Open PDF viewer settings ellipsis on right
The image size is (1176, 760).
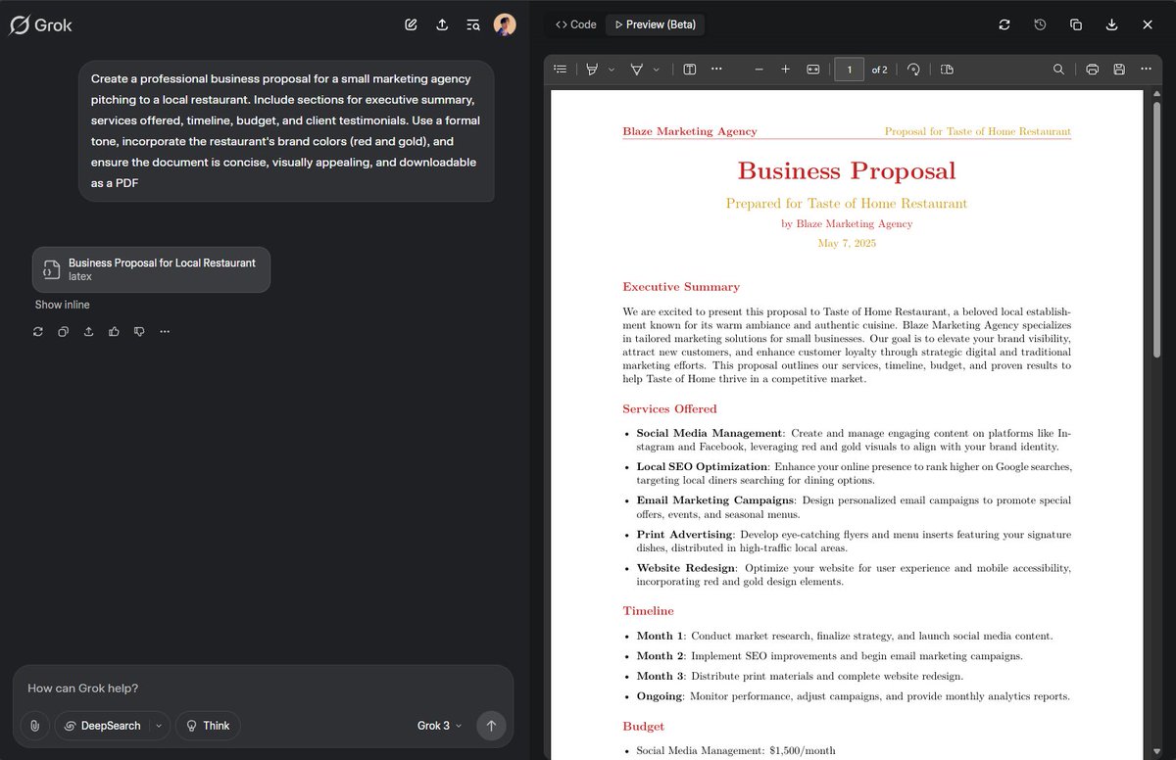[x=1146, y=69]
